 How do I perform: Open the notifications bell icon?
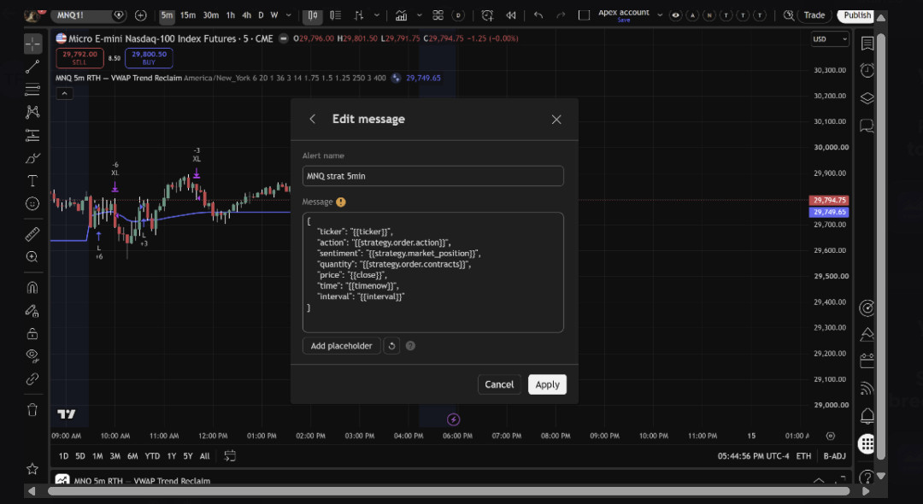[x=867, y=416]
